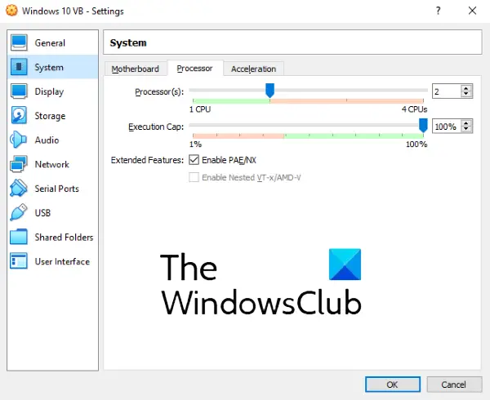Uncheck Enable PAE/NX checkbox
Viewport: 490px width, 400px height.
coord(194,160)
